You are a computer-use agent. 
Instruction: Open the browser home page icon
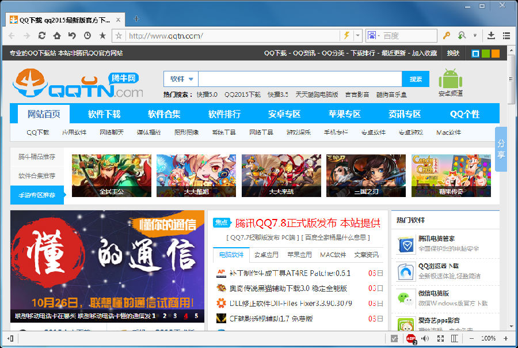point(57,35)
